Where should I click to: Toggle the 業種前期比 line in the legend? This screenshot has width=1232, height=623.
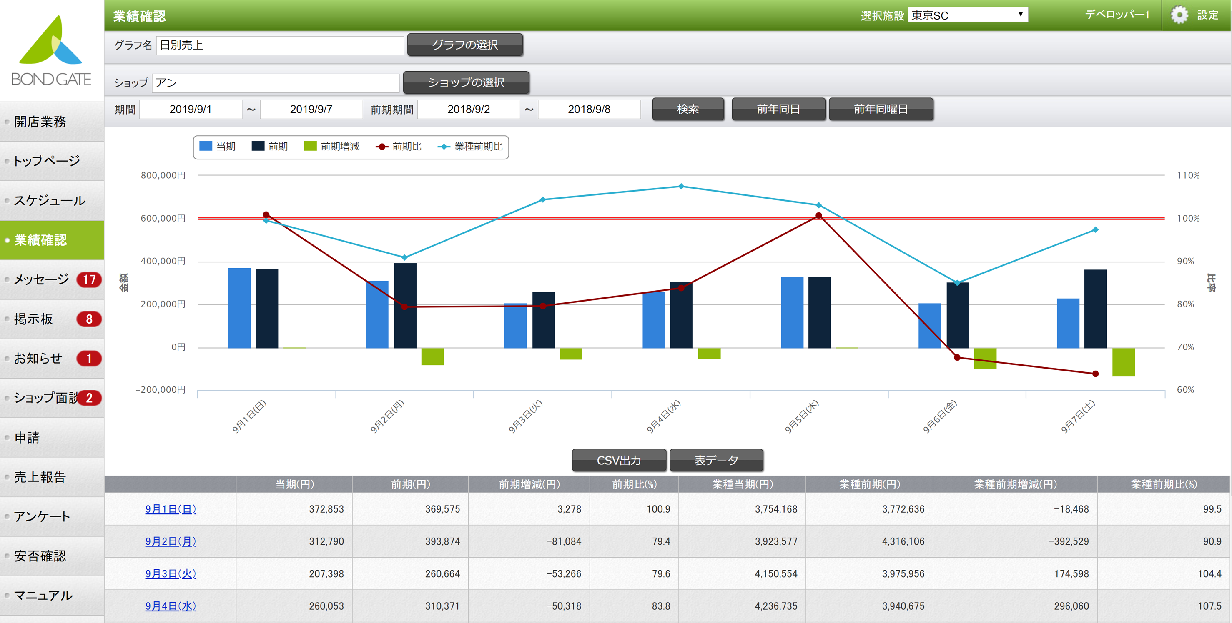(x=470, y=146)
